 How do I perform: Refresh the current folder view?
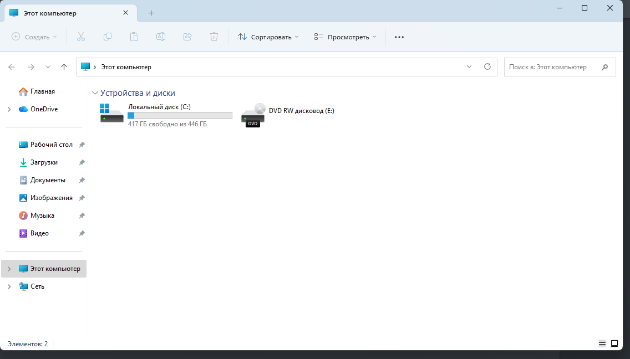(x=487, y=66)
